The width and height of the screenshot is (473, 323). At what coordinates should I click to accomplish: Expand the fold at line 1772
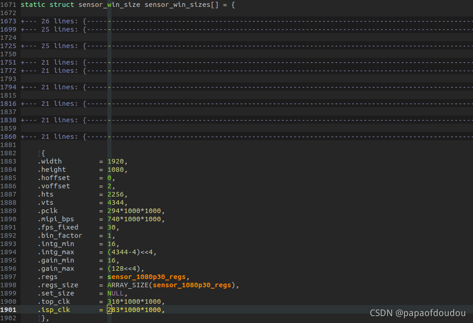click(x=246, y=71)
